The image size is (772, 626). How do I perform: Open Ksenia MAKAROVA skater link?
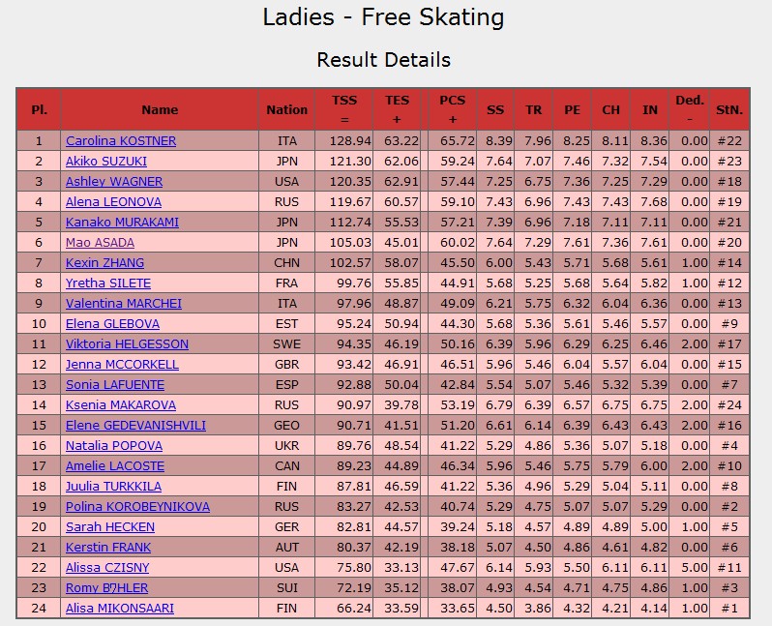tap(121, 404)
